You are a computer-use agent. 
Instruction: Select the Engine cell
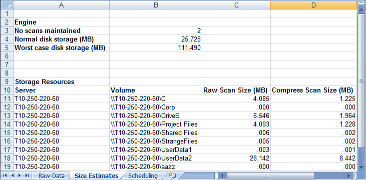(x=61, y=22)
